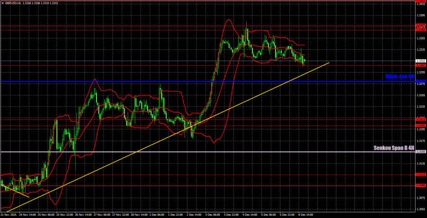Click the red level tag 1.3377

421,25
